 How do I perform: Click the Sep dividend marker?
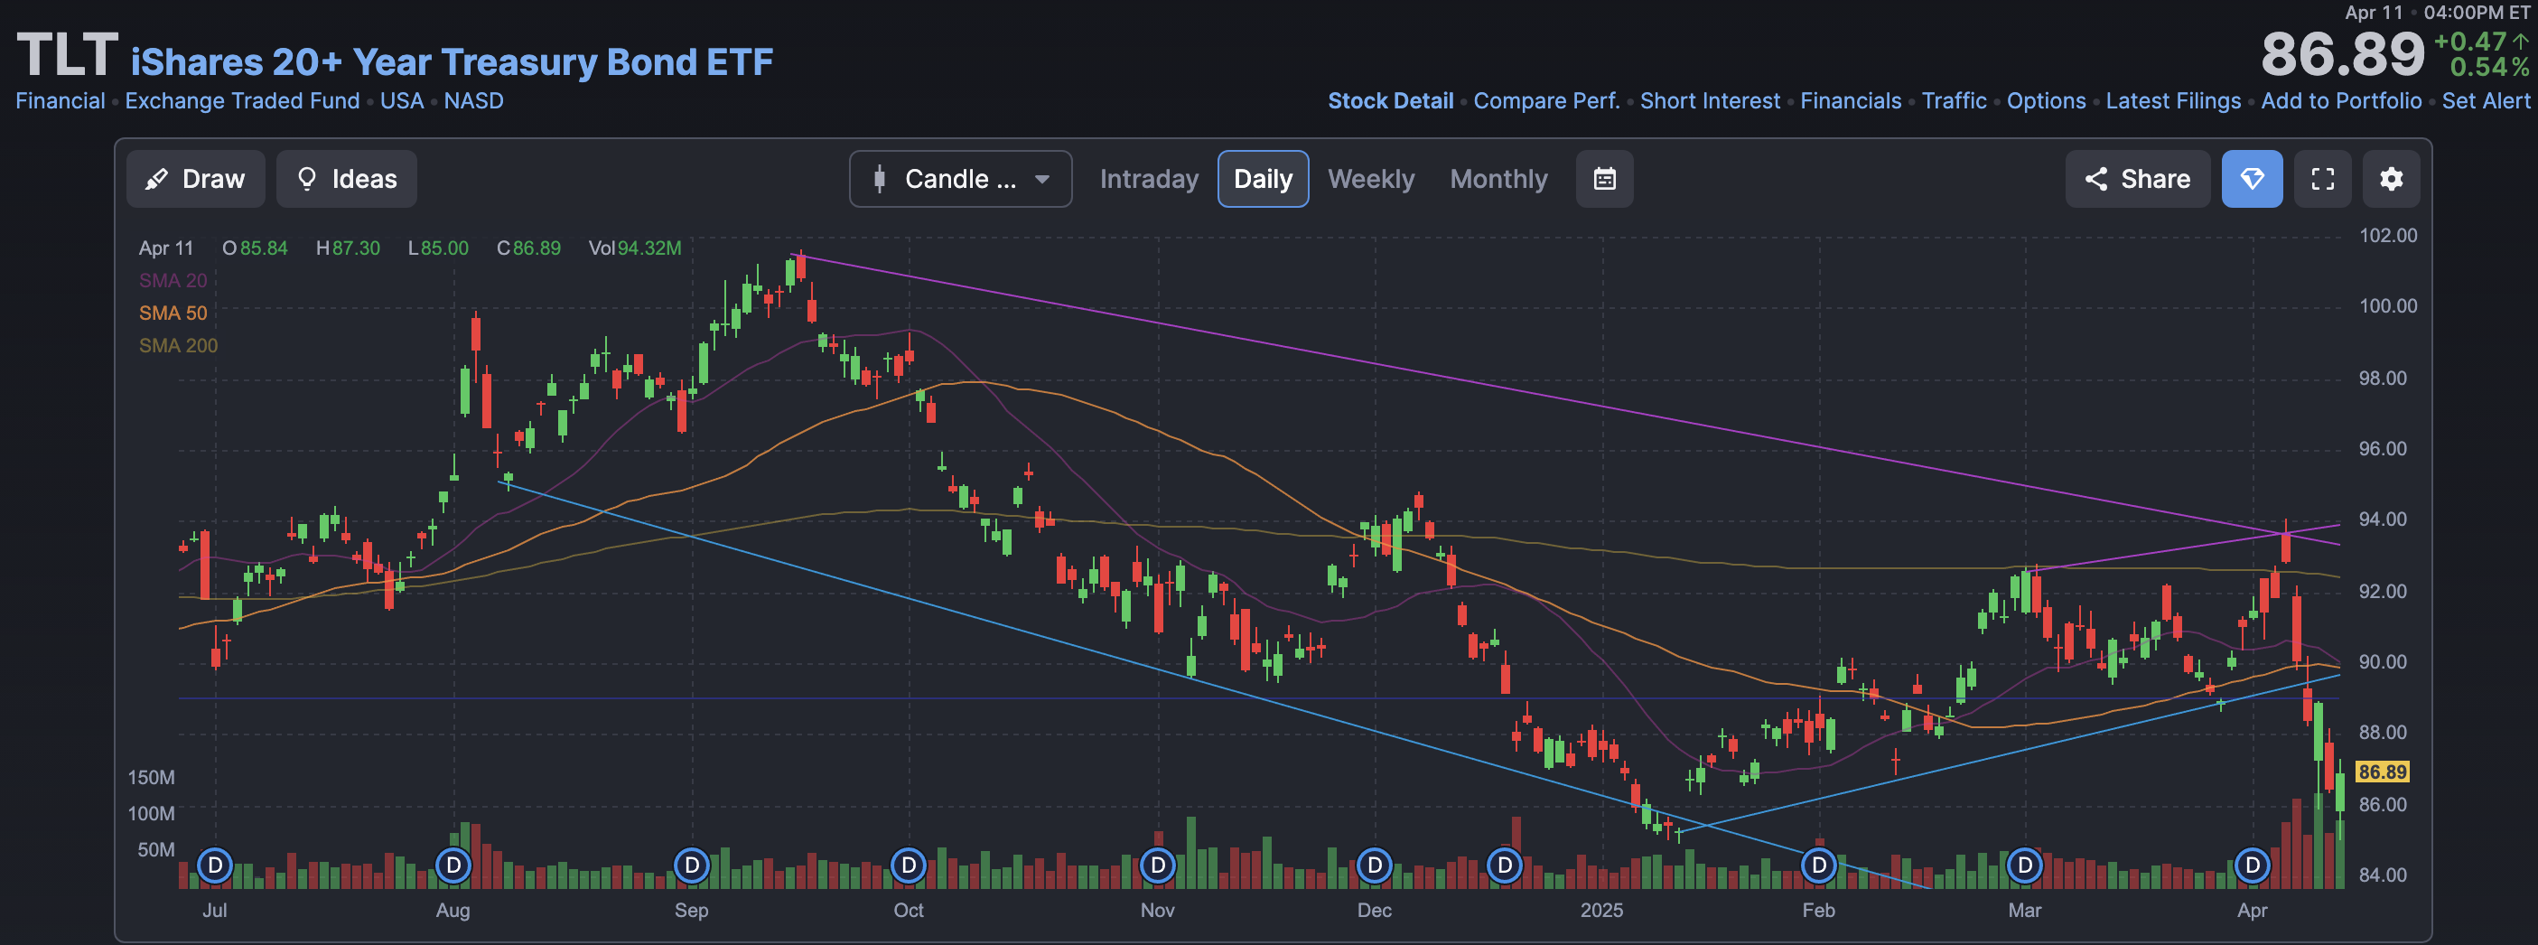[x=692, y=866]
